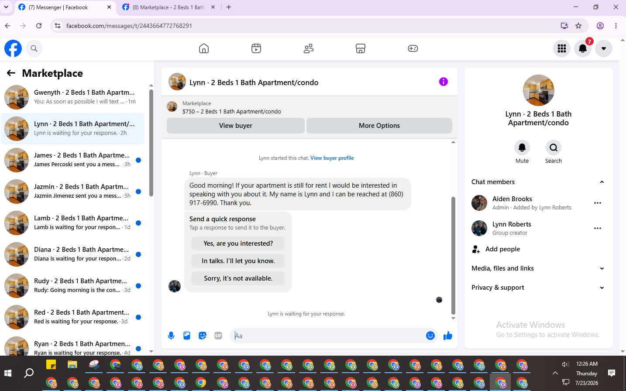The image size is (626, 391).
Task: Open more options for Lynn Roberts
Action: (598, 228)
